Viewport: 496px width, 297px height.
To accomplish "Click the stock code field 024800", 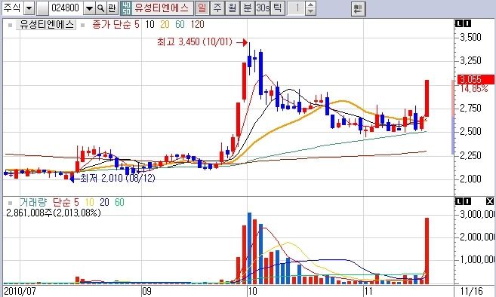I will click(65, 8).
